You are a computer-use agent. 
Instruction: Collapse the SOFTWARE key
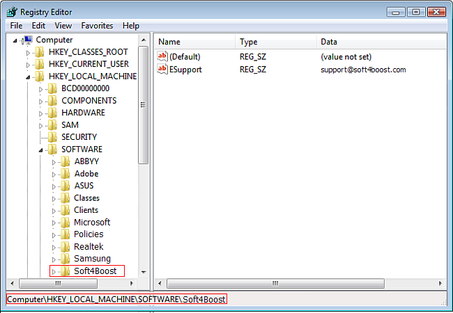click(x=40, y=150)
